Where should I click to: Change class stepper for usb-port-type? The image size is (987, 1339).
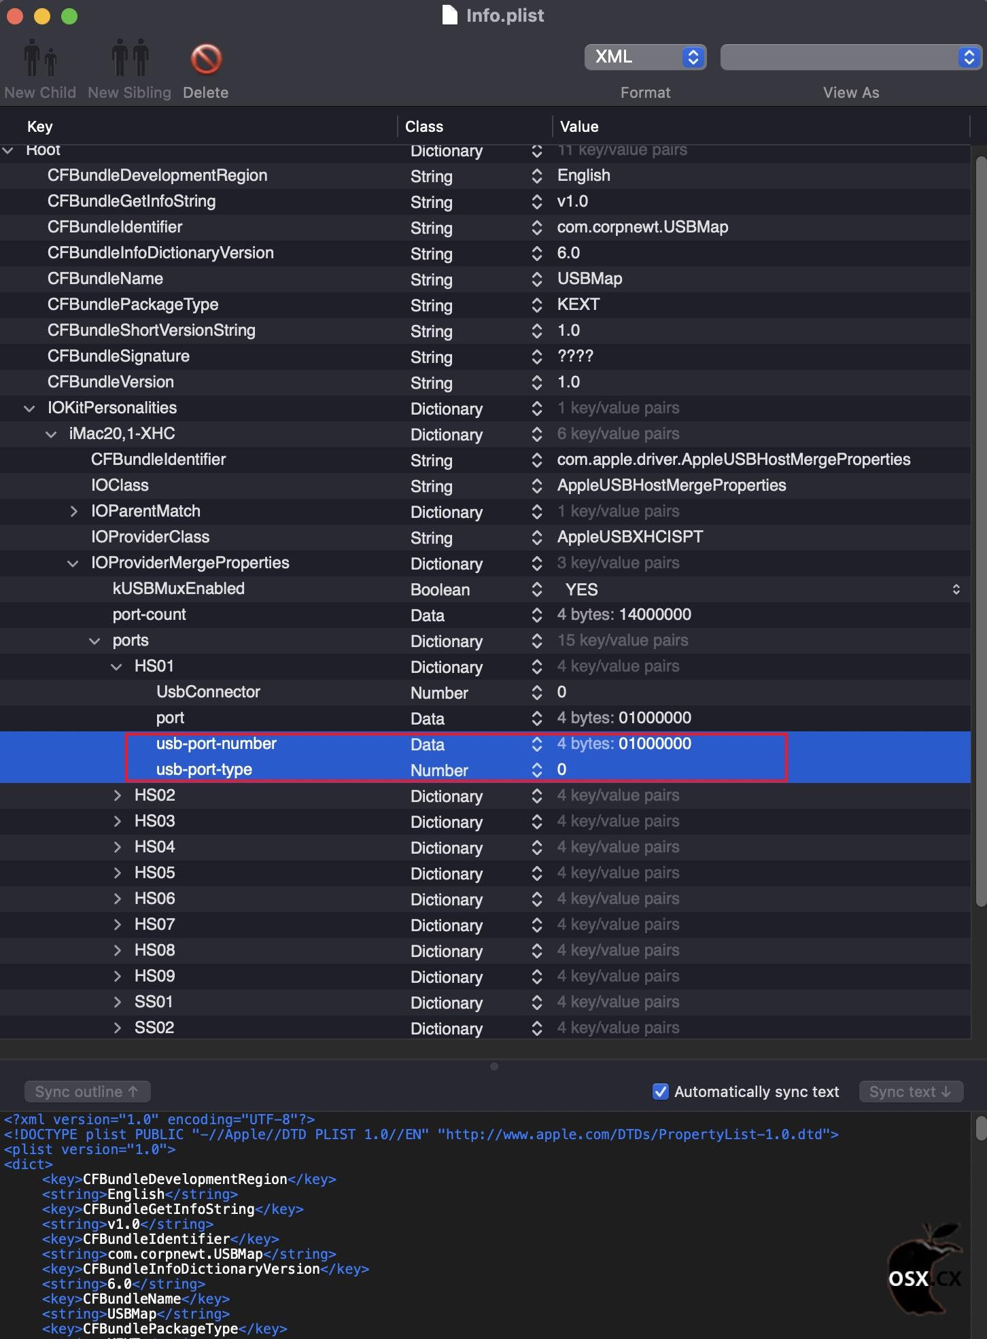pos(537,770)
